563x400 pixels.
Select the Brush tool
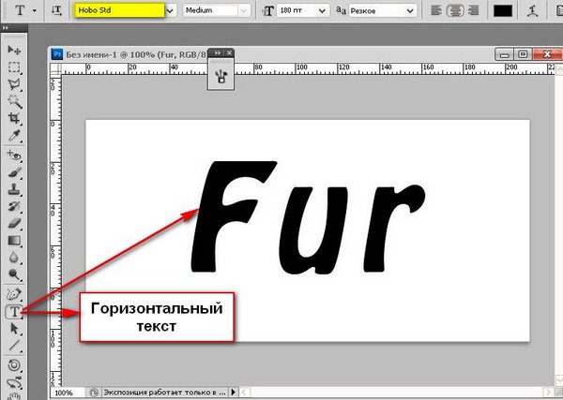tap(14, 172)
